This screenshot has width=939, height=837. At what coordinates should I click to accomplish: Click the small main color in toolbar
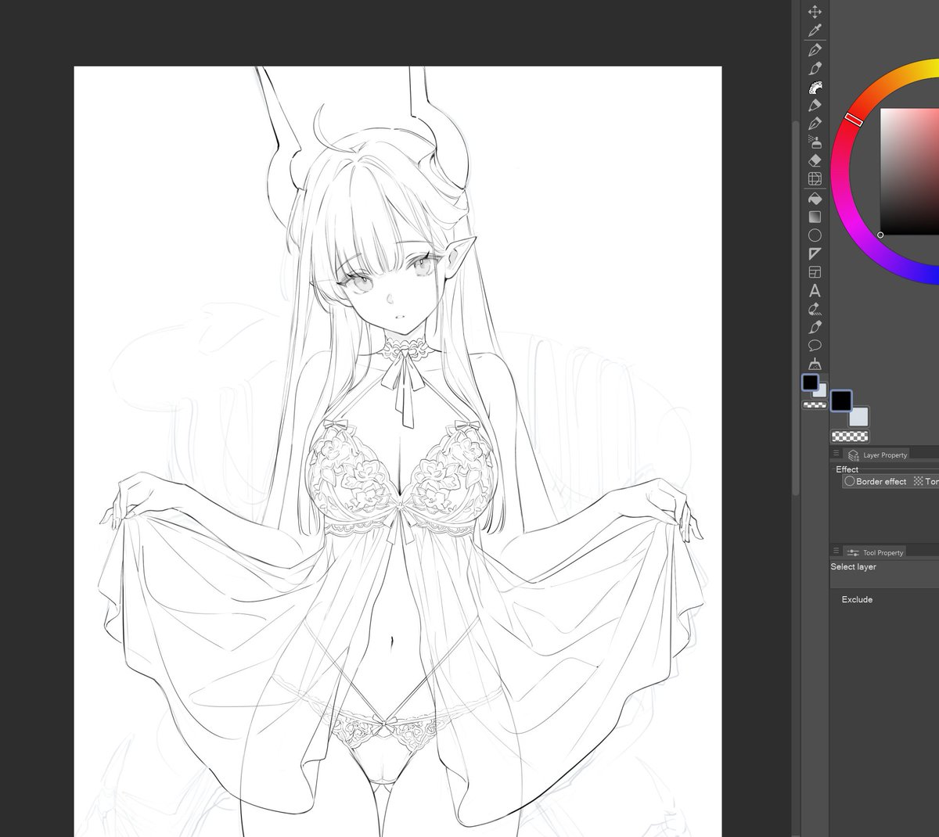coord(811,383)
